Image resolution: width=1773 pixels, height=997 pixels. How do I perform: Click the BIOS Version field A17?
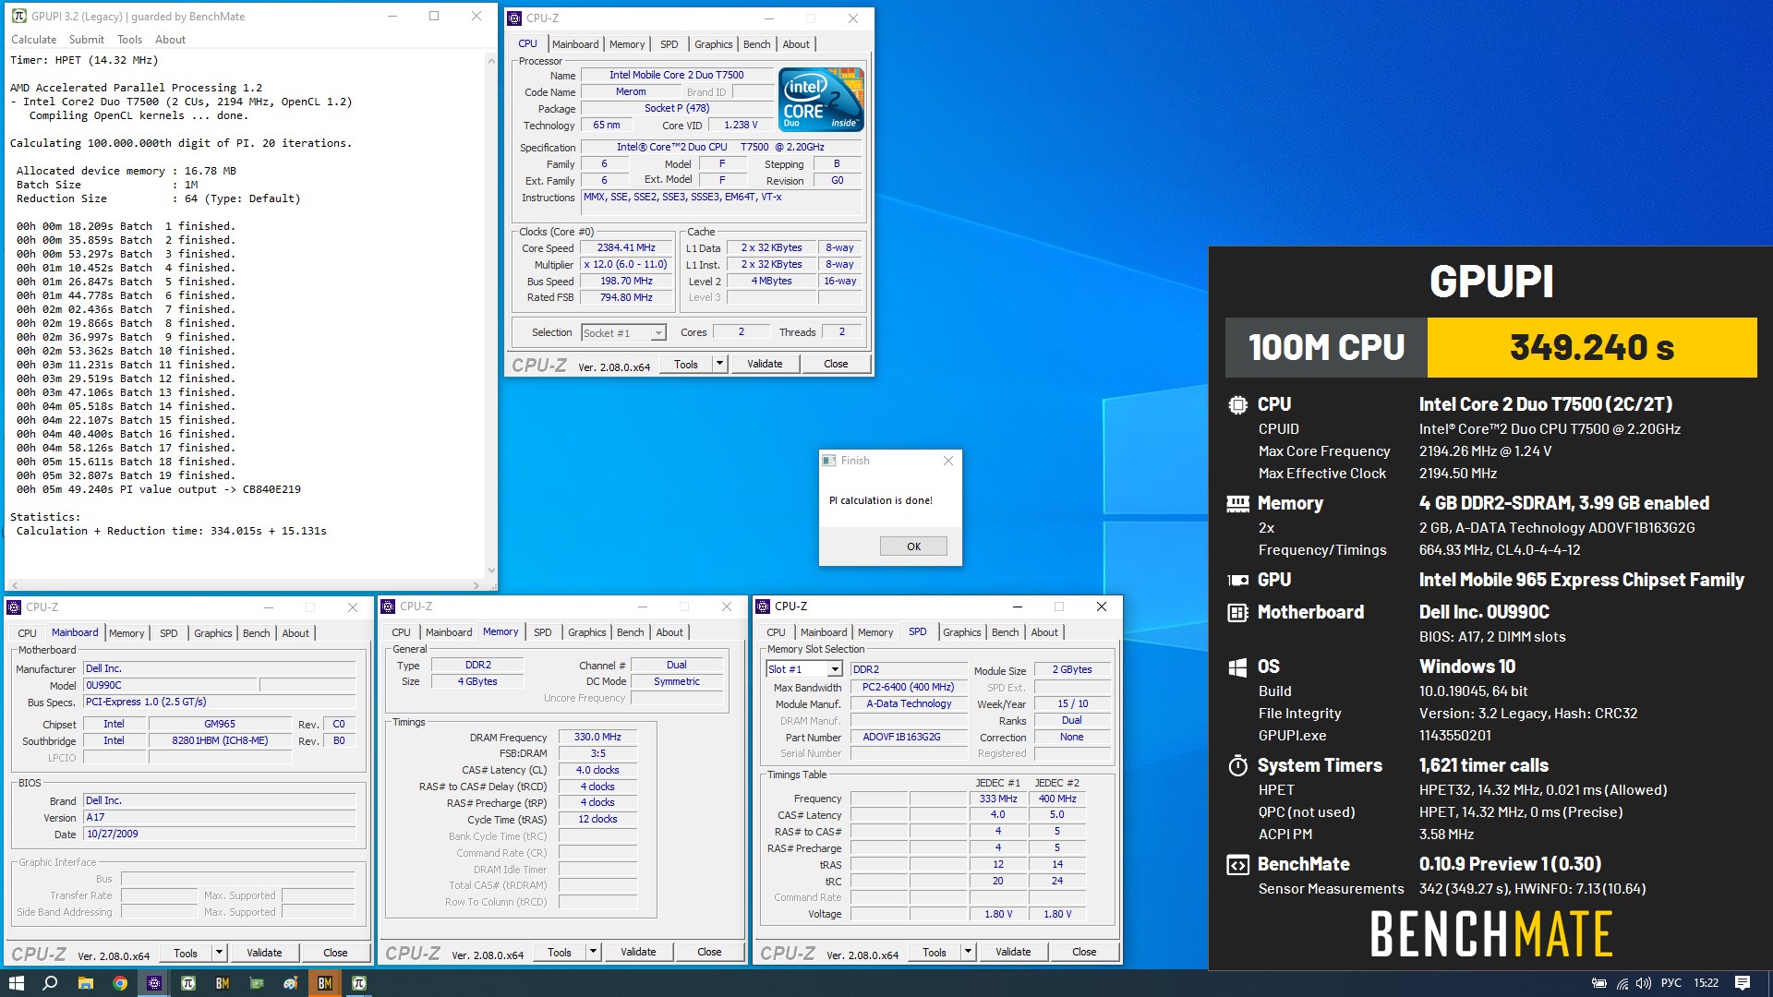[x=220, y=817]
